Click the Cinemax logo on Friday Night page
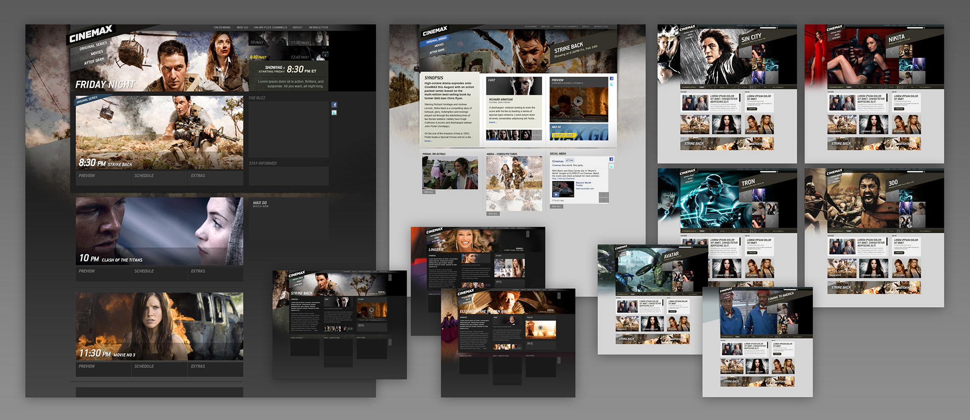The image size is (970, 420). coord(90,35)
